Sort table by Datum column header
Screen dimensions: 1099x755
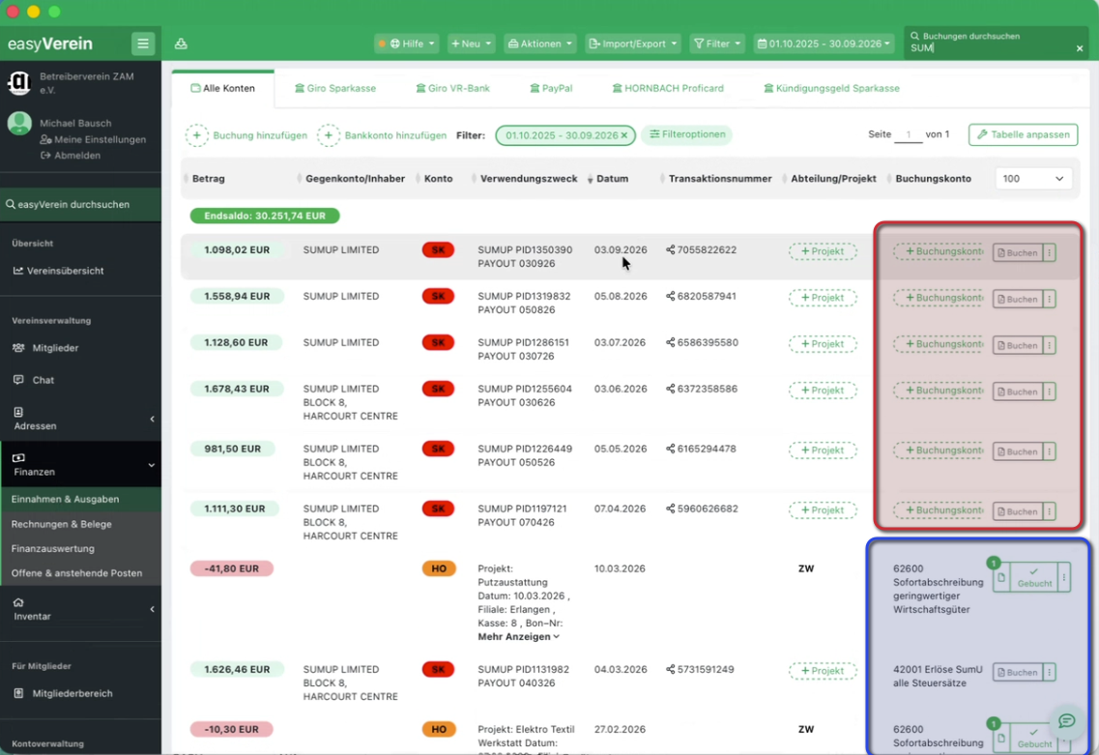pos(612,179)
